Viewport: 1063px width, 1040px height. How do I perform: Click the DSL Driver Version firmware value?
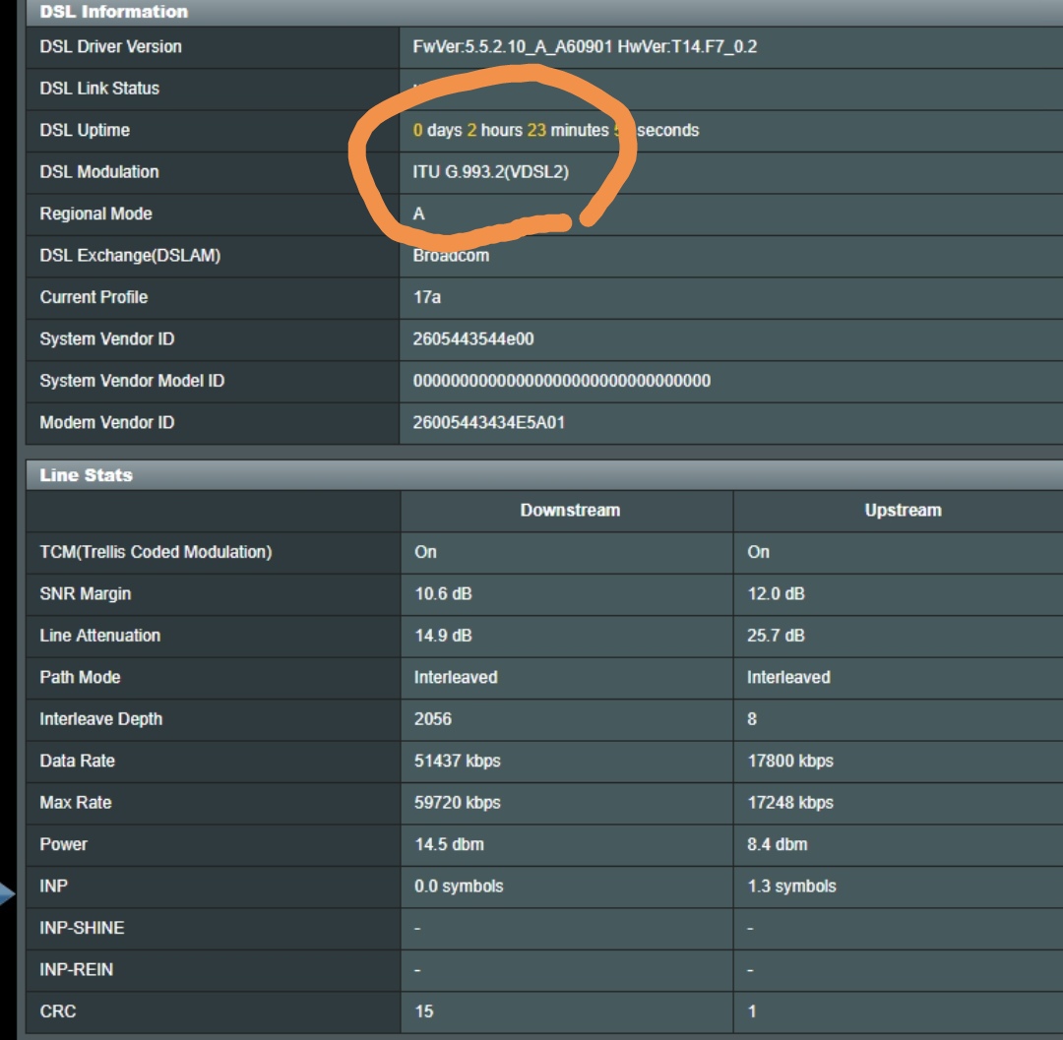[585, 46]
